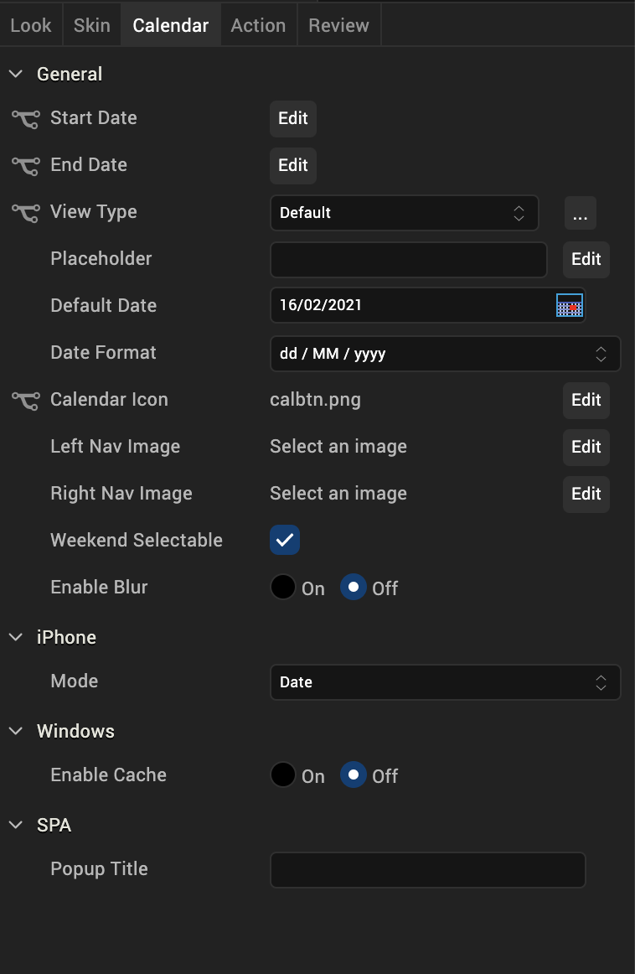This screenshot has height=974, width=635.
Task: Select Off radio for Enable Blur
Action: (x=354, y=588)
